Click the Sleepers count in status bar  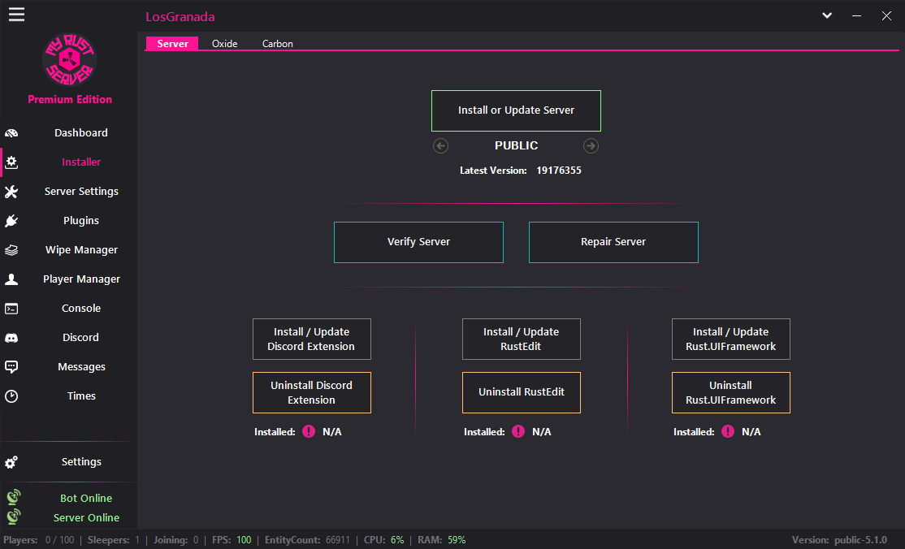click(x=114, y=540)
